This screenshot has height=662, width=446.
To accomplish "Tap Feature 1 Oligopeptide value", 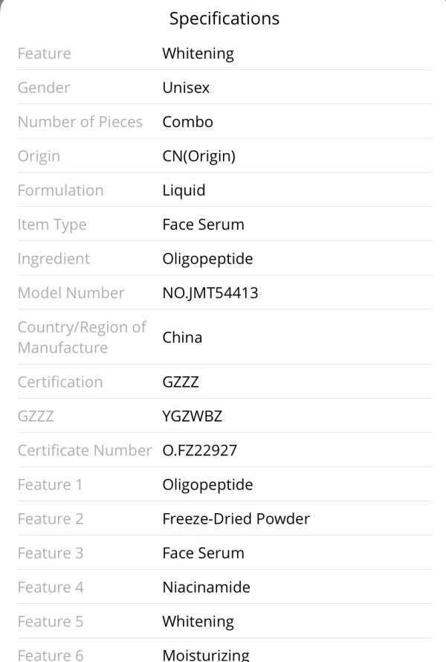I will click(x=207, y=485).
